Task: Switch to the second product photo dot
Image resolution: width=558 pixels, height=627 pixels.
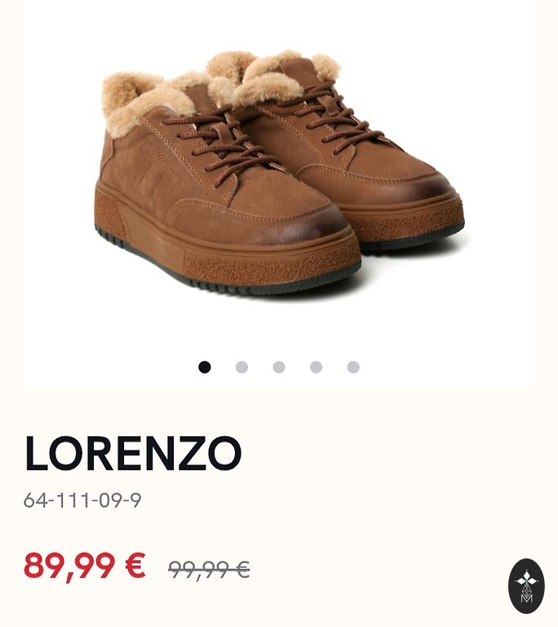Action: tap(241, 367)
